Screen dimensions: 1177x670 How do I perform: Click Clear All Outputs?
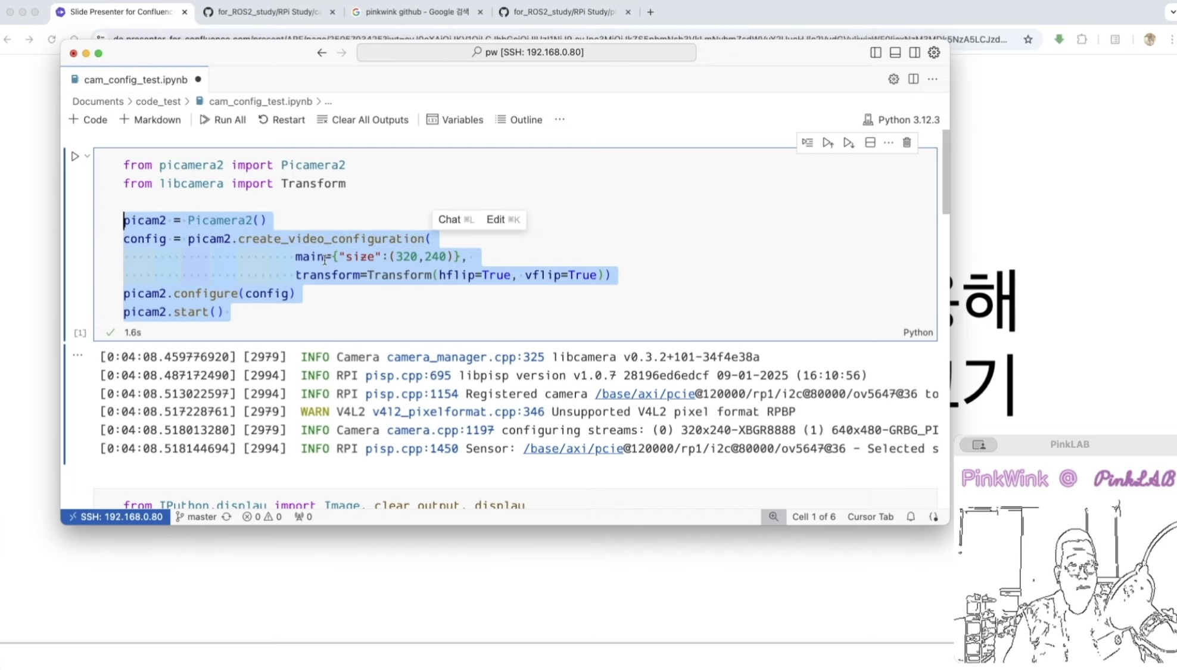pyautogui.click(x=363, y=120)
